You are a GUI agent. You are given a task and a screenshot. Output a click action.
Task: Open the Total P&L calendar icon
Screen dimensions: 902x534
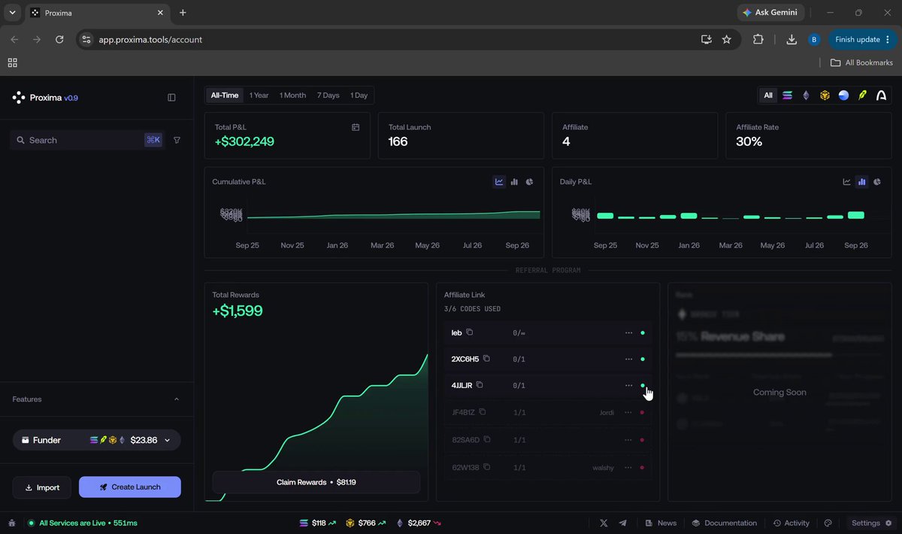point(356,127)
